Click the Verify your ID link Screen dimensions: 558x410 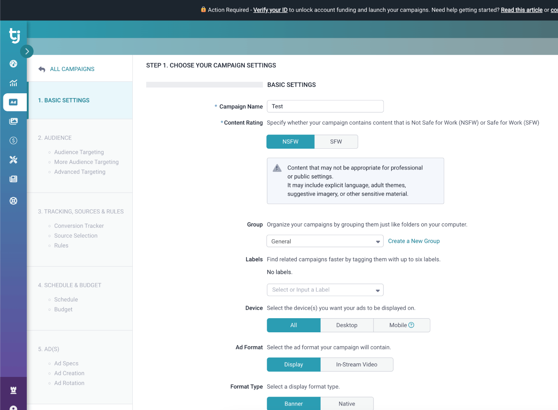(270, 10)
